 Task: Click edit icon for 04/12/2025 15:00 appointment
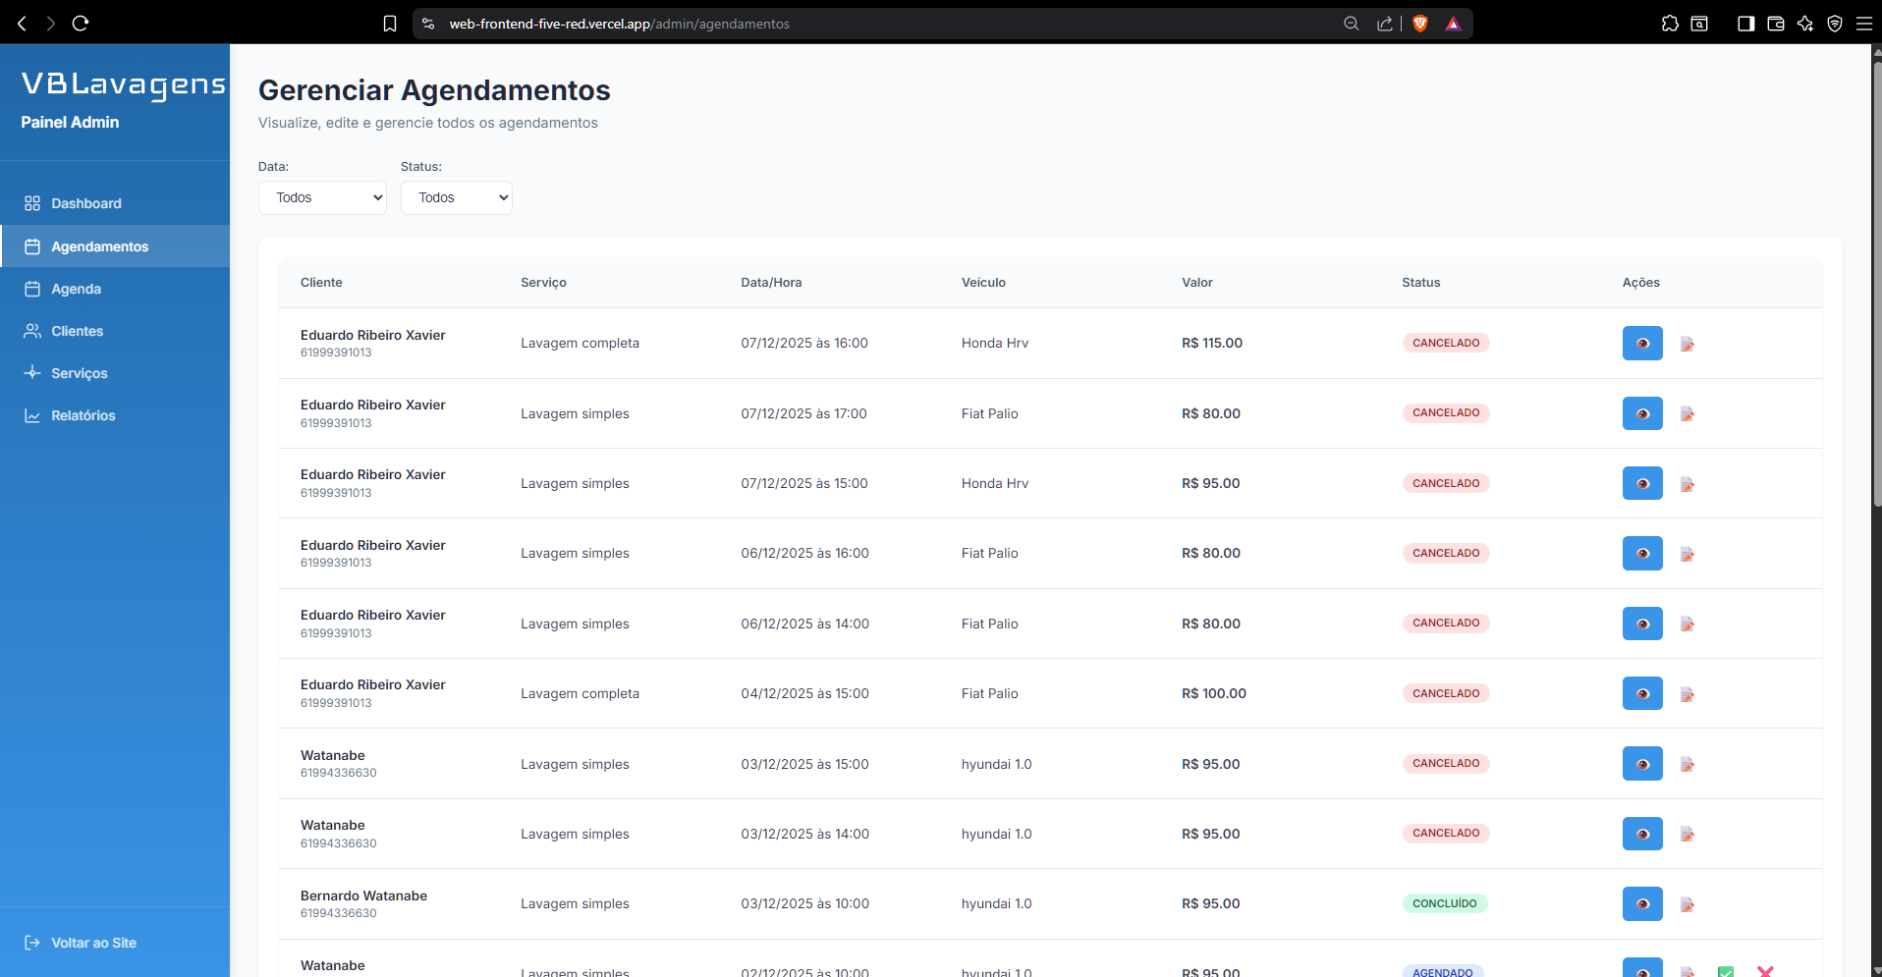(1687, 694)
